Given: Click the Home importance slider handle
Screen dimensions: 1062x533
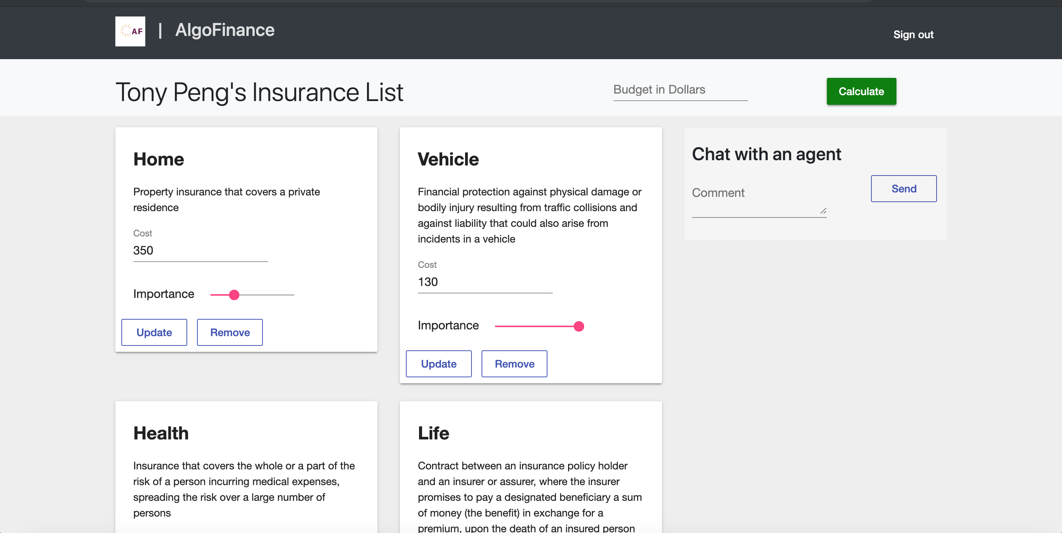Looking at the screenshot, I should 234,295.
